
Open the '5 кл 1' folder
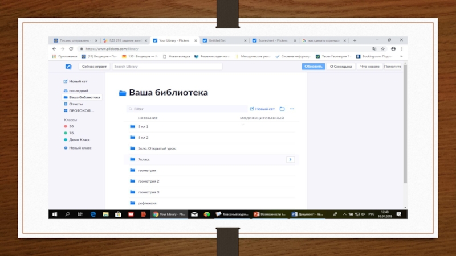211,126
